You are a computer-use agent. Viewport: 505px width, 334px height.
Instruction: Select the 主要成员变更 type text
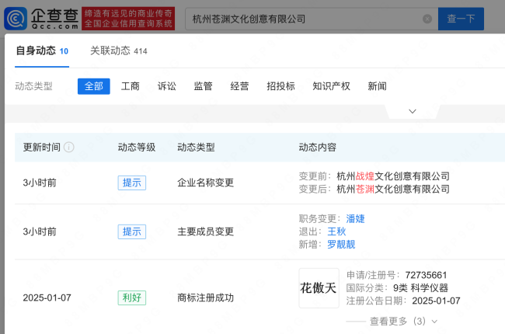click(205, 231)
